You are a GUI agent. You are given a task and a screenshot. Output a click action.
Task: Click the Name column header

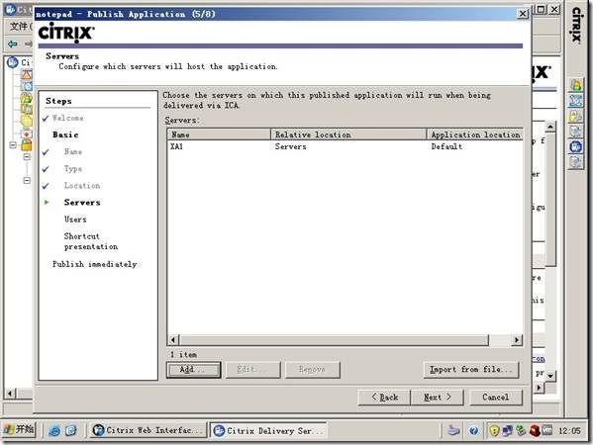tap(219, 134)
